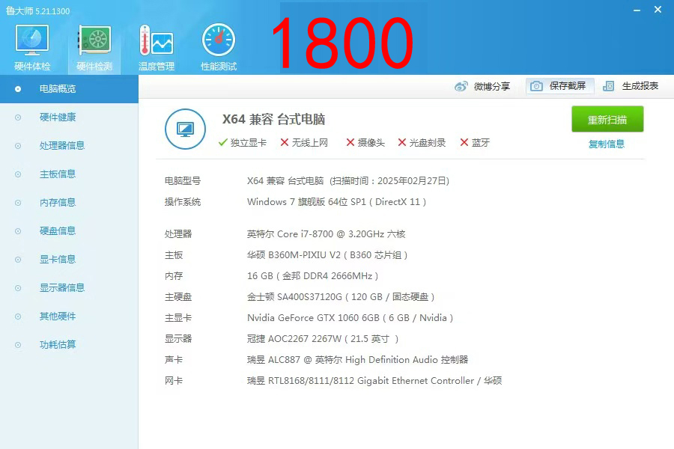Screen dimensions: 674x449
Task: Click the red X beside 无线上网
Action: coord(284,142)
